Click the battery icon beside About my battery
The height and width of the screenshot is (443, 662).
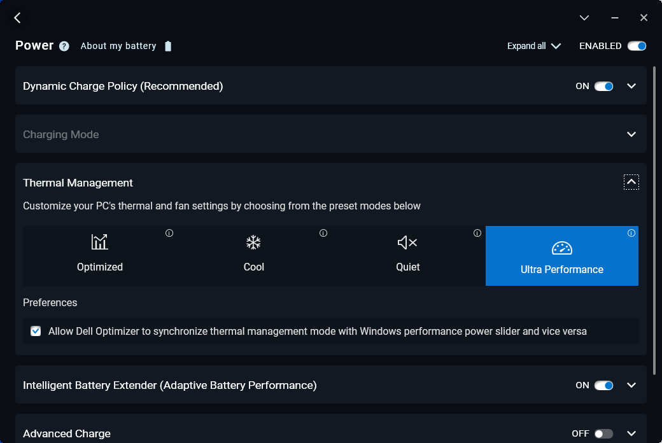(168, 46)
